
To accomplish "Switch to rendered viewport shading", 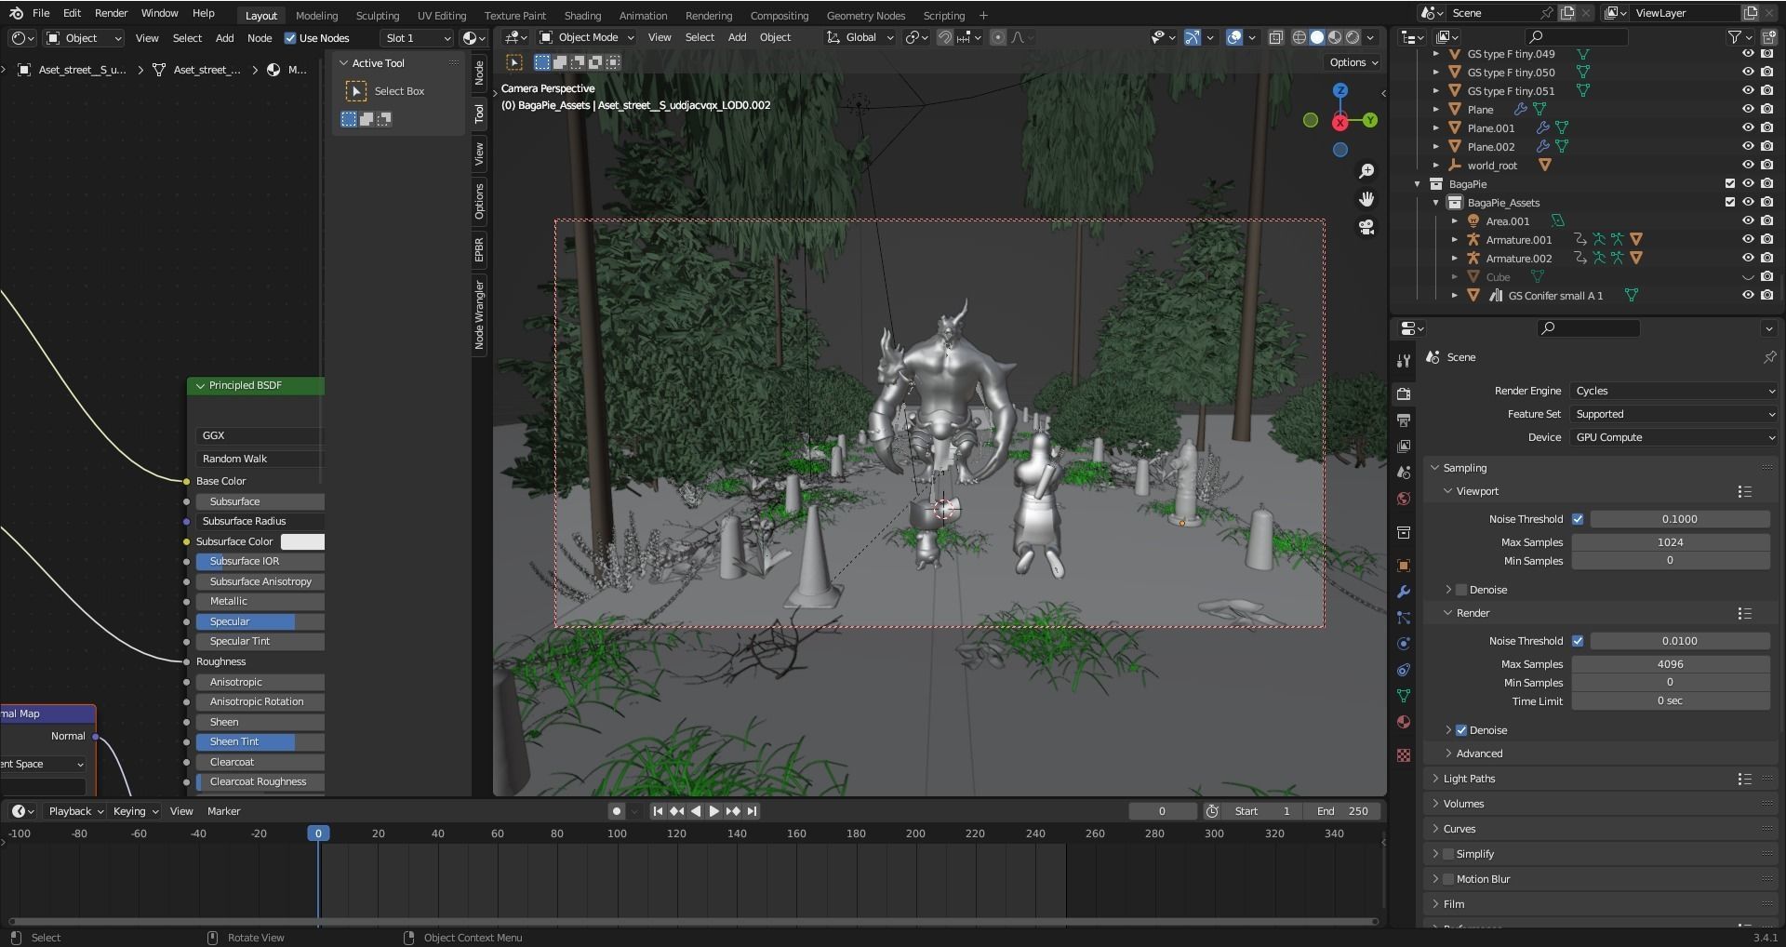I will pos(1353,37).
